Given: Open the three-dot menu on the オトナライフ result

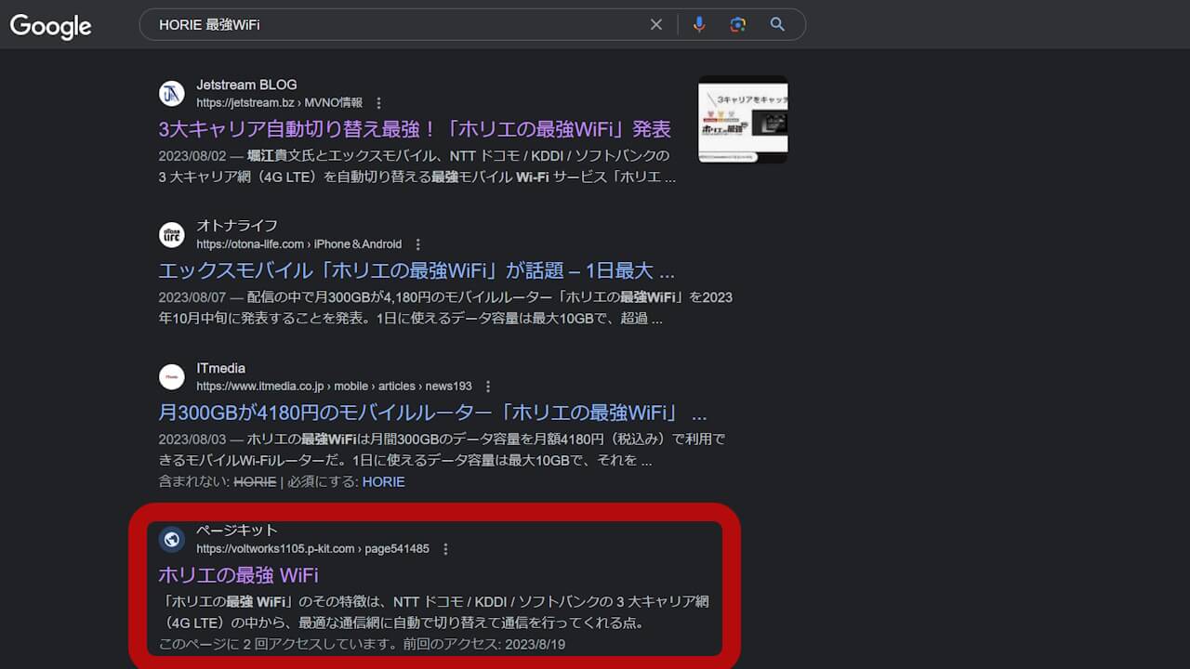Looking at the screenshot, I should pos(417,243).
